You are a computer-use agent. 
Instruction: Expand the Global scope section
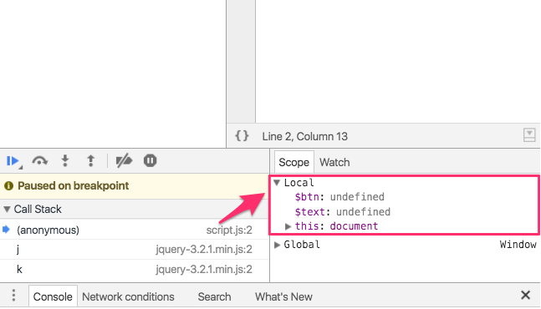pos(277,245)
